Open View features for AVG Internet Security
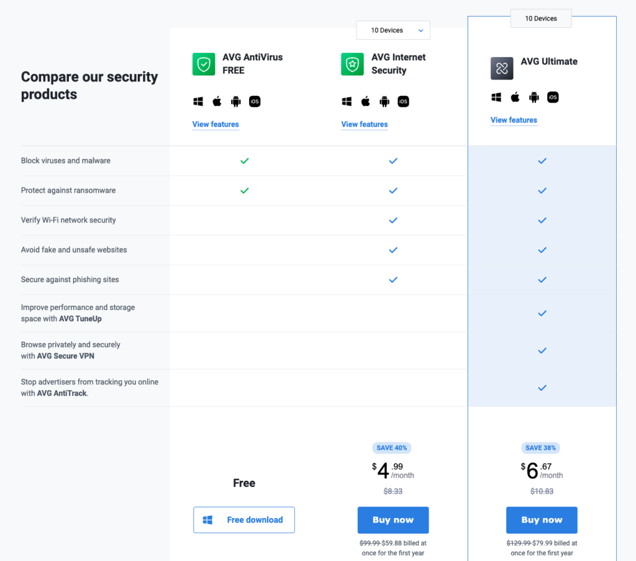The image size is (636, 561). click(x=364, y=124)
